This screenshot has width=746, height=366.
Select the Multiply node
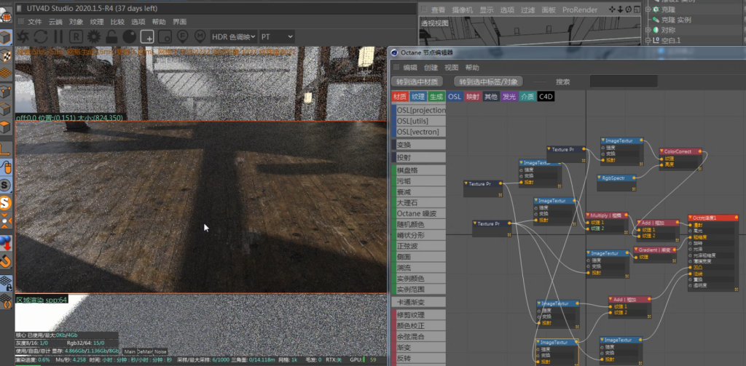coord(607,222)
